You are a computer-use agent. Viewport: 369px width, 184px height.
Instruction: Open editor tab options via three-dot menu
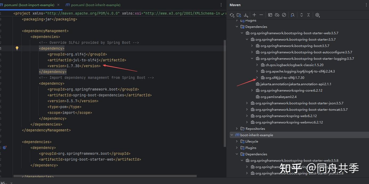[221, 5]
